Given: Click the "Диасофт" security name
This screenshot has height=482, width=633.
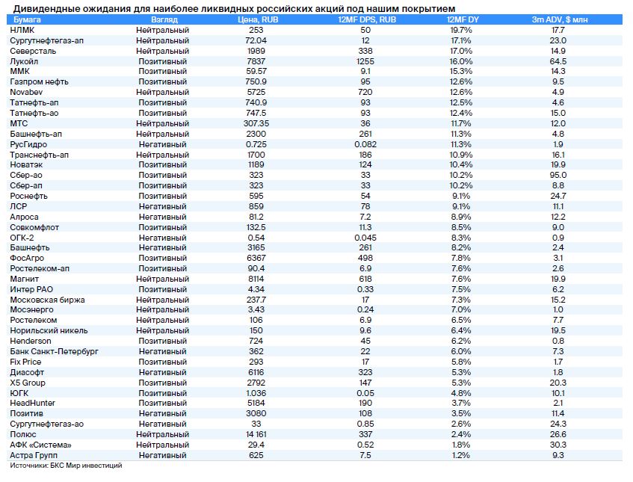Looking at the screenshot, I should coord(27,374).
